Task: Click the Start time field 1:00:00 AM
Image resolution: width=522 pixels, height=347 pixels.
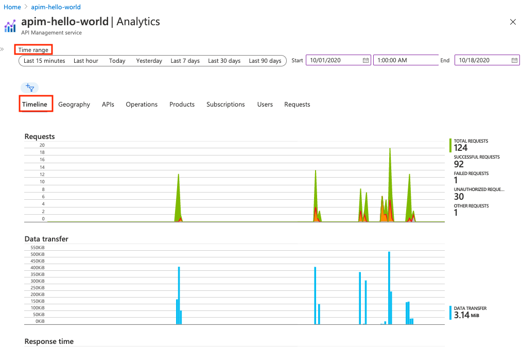Action: coord(406,60)
